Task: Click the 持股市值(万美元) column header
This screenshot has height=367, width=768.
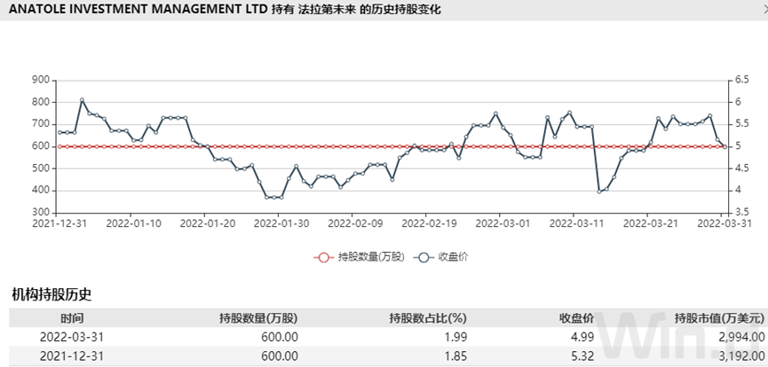Action: tap(719, 318)
